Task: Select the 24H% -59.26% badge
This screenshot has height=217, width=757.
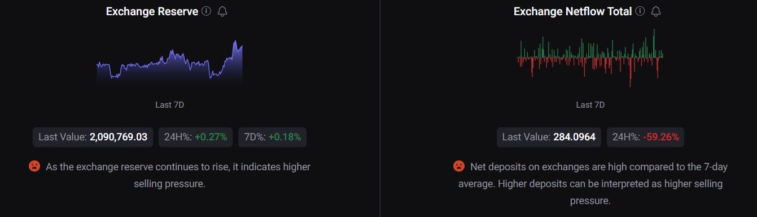Action: pyautogui.click(x=646, y=137)
